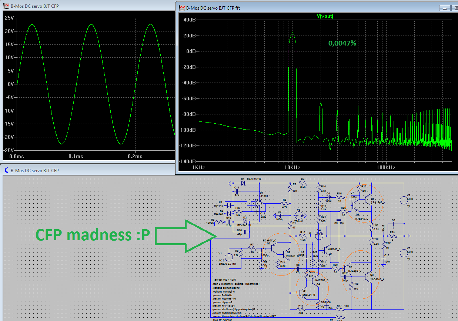Screen dimensions: 458x321
Task: Click the 100KHz label on FFT frequency axis
Action: (x=385, y=167)
